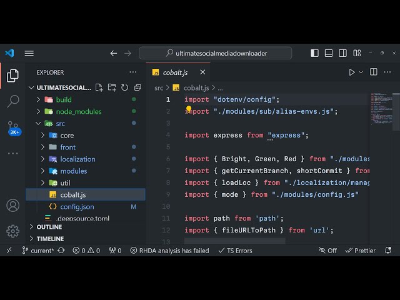Viewport: 400px width, 300px height.
Task: Toggle the primary sidebar layout button
Action: pos(314,53)
